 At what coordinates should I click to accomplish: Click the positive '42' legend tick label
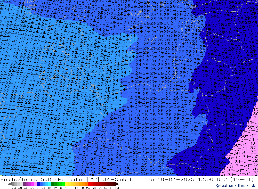(x=106, y=188)
